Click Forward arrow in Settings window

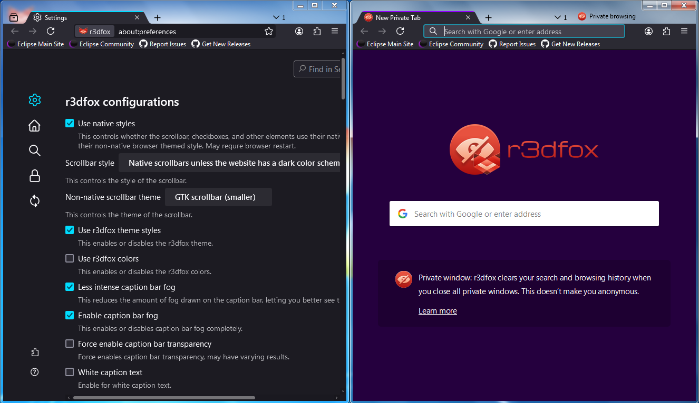[x=33, y=32]
